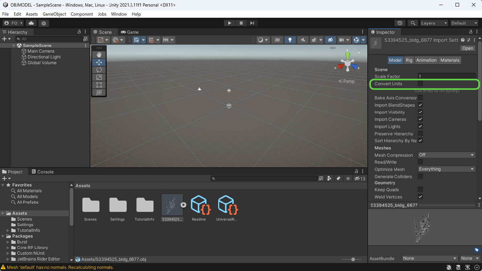Enable the Convert Units checkbox
482x271 pixels.
pos(420,83)
